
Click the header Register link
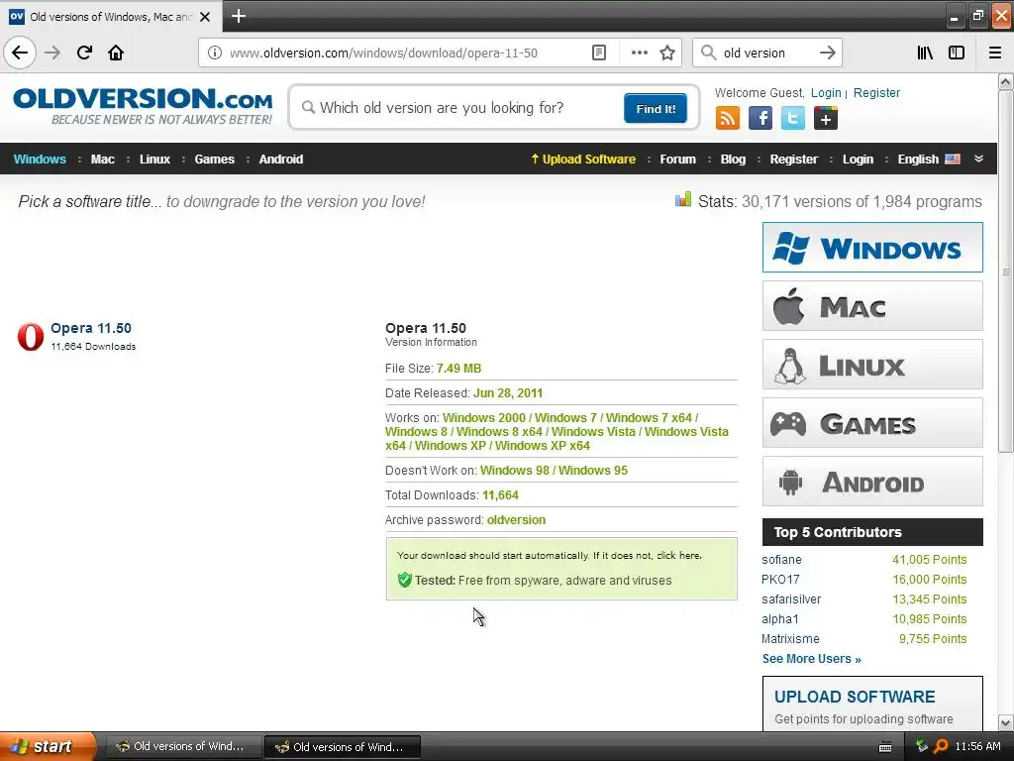tap(876, 92)
